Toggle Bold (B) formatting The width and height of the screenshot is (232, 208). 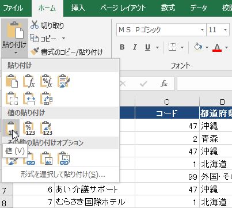point(122,47)
